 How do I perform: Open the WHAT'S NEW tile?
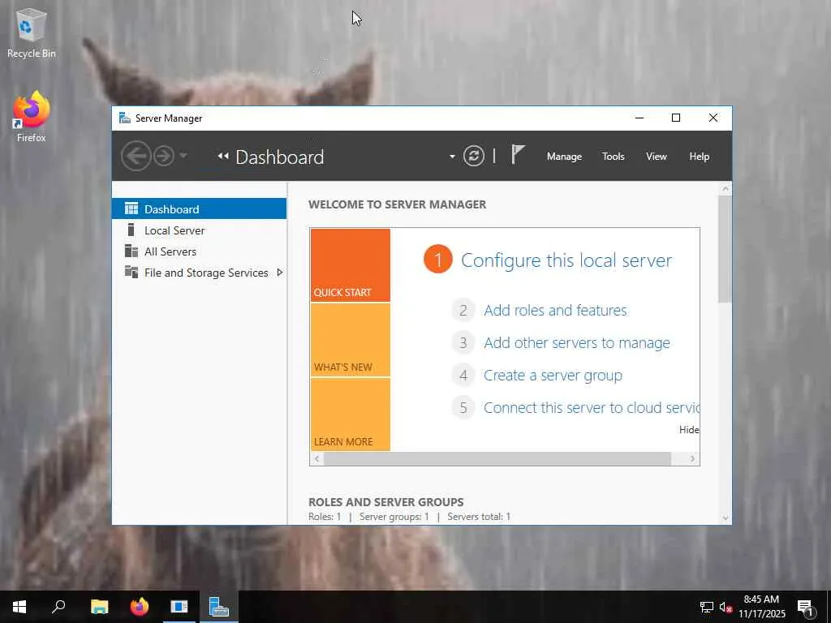coord(351,340)
